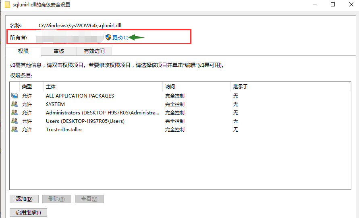Click 允许 in the SYSTEM row
359x218 pixels.
point(27,104)
